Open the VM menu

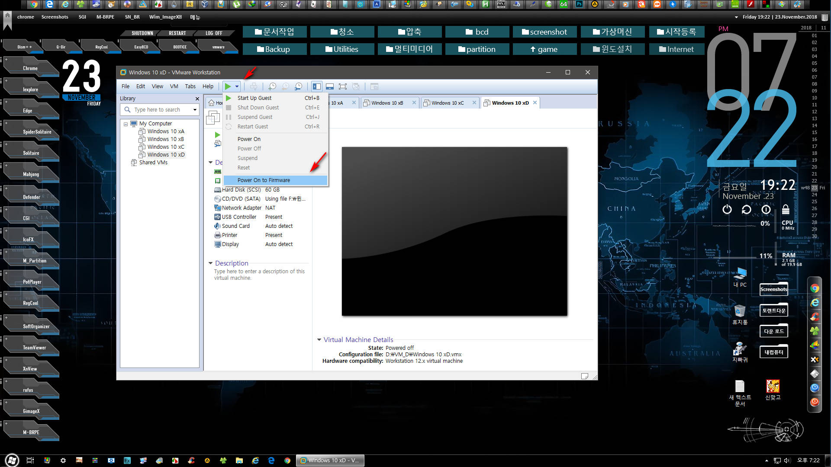tap(174, 86)
